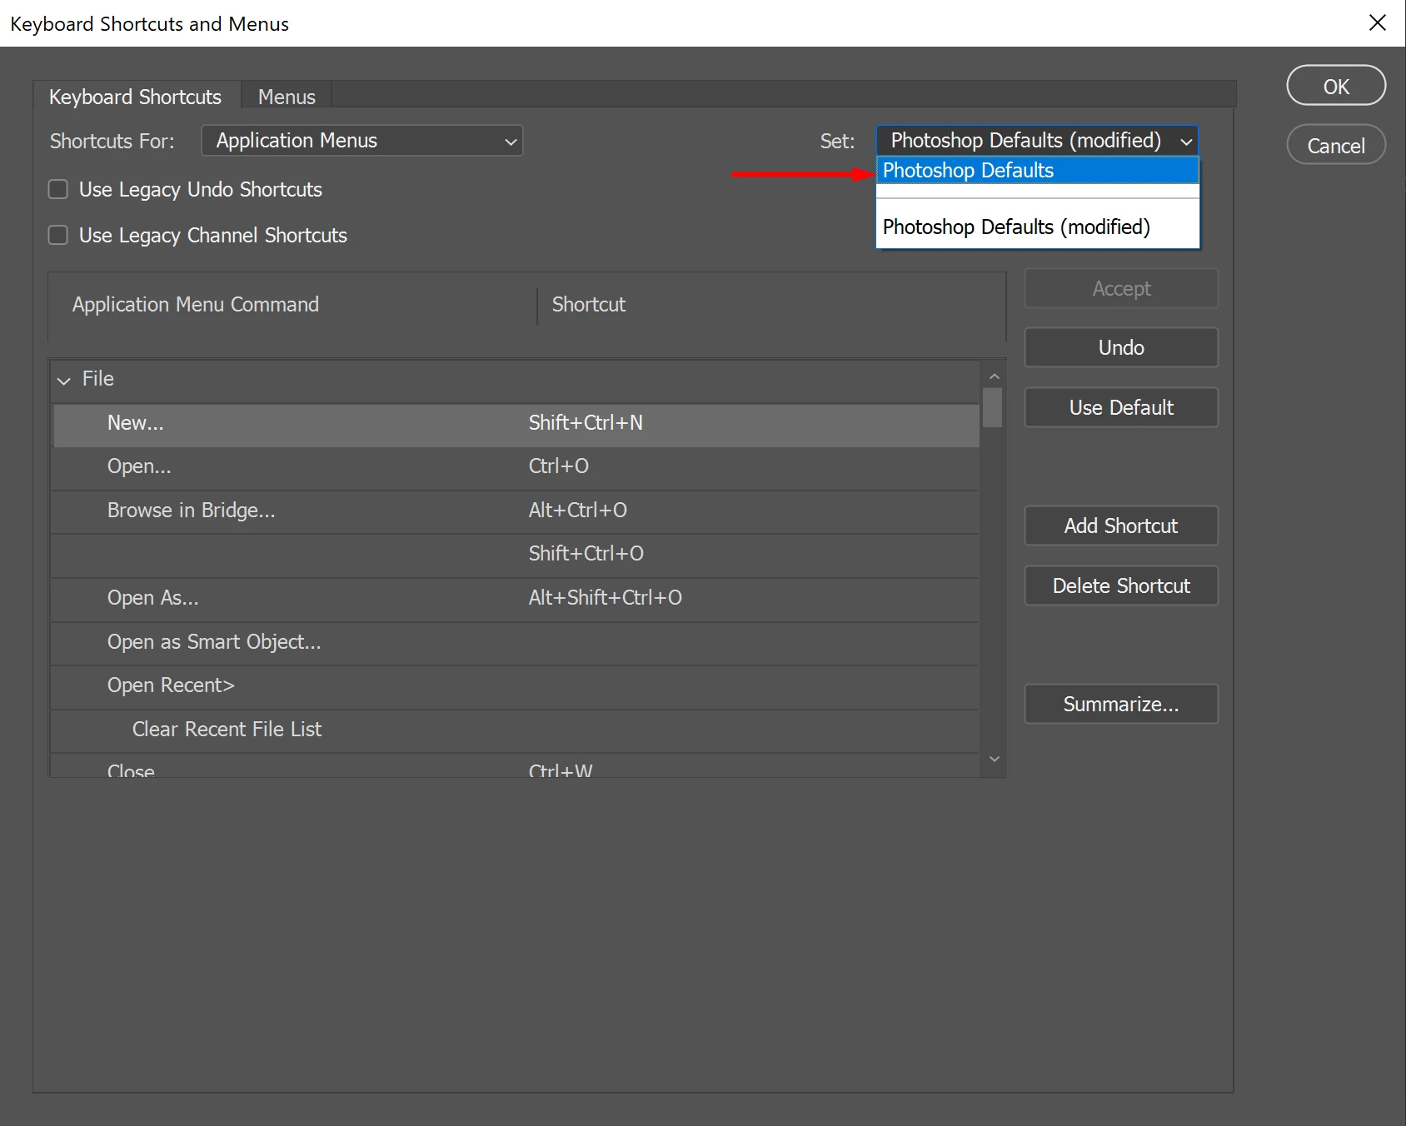Select the Open... command row
Image resolution: width=1406 pixels, height=1126 pixels.
[516, 468]
